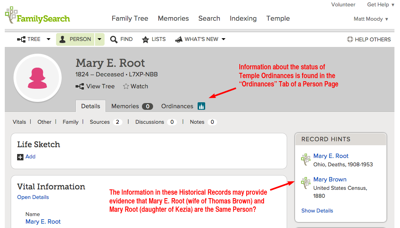Click the pink female portrait avatar

[37, 78]
